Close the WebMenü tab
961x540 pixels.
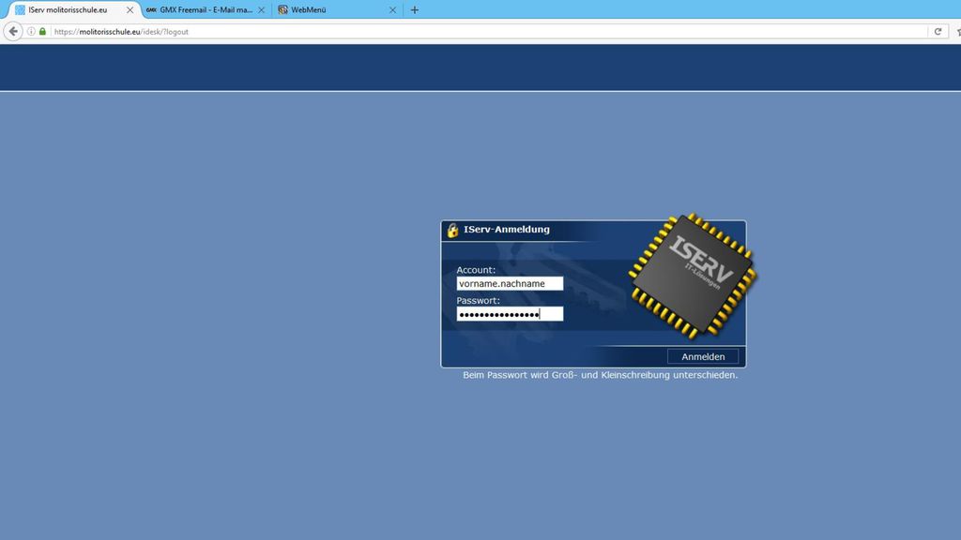click(x=393, y=9)
